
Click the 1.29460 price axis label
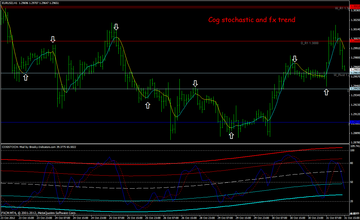pos(355,86)
